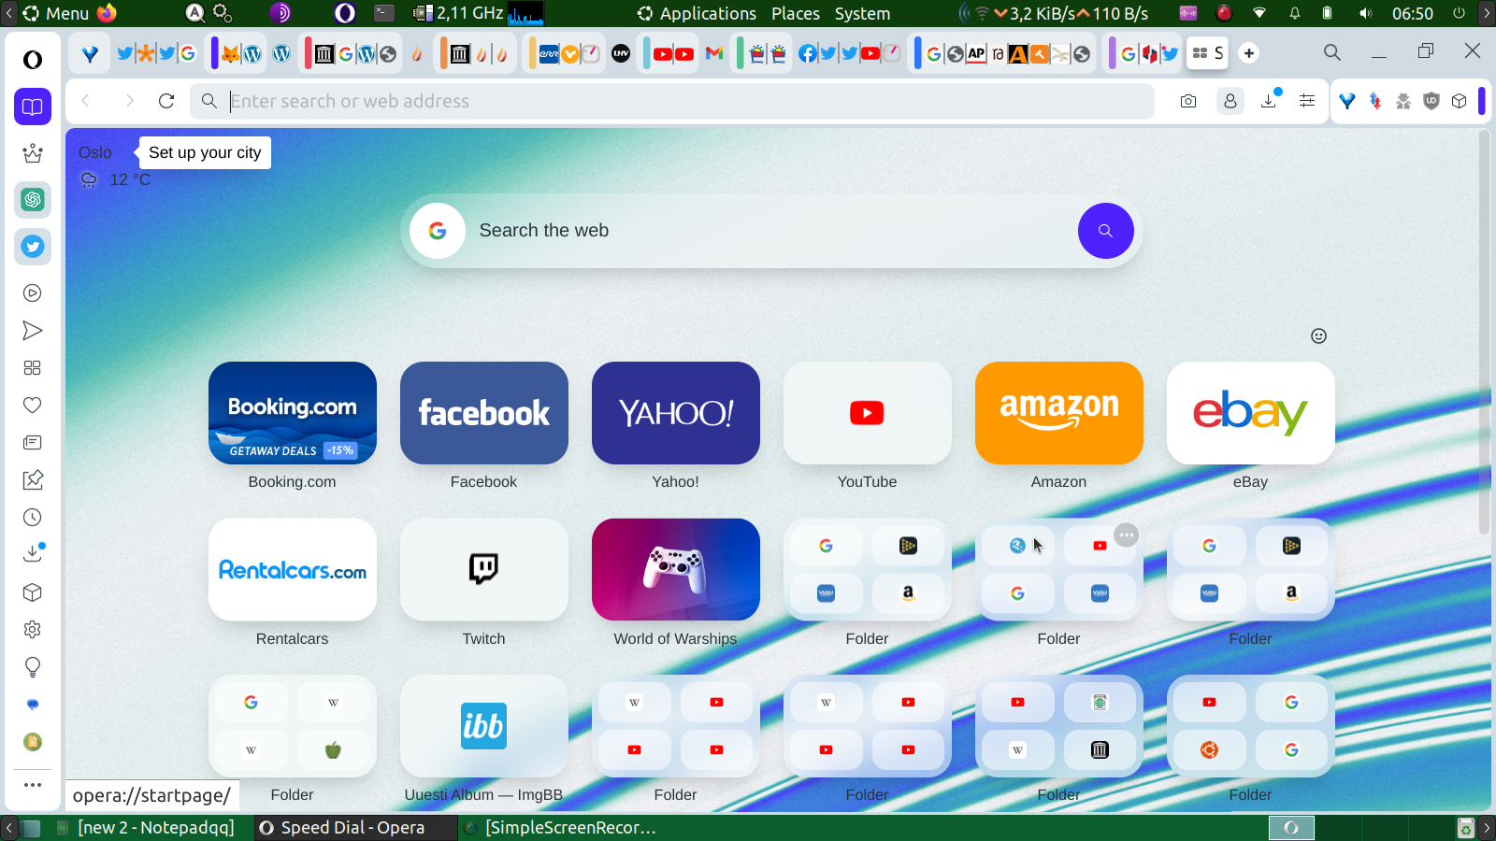Open the Menu button in top panel

click(x=56, y=14)
